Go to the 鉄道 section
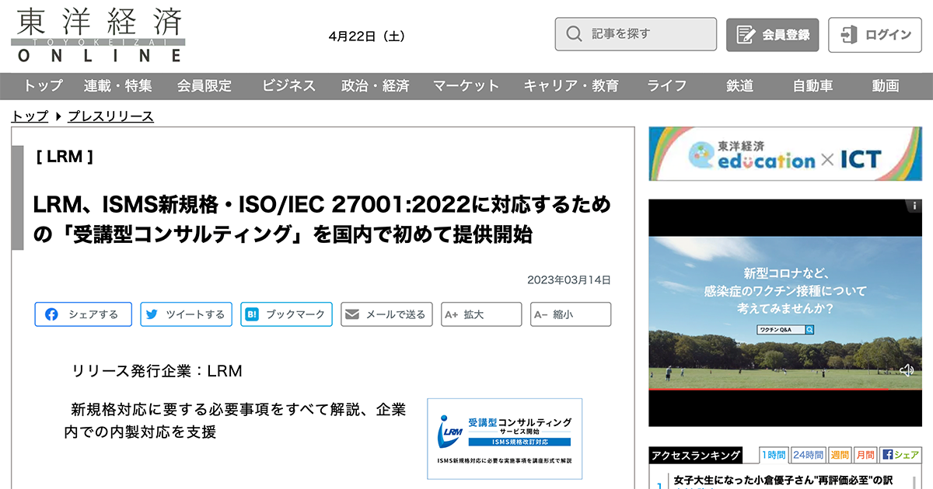This screenshot has width=933, height=489. click(x=739, y=86)
